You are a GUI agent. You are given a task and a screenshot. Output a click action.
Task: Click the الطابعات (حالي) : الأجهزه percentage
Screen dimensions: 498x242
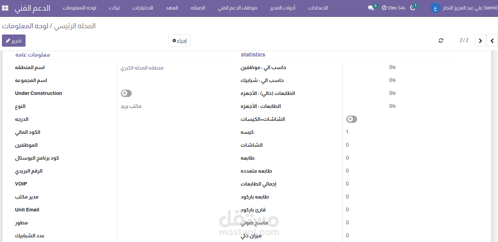(x=392, y=93)
